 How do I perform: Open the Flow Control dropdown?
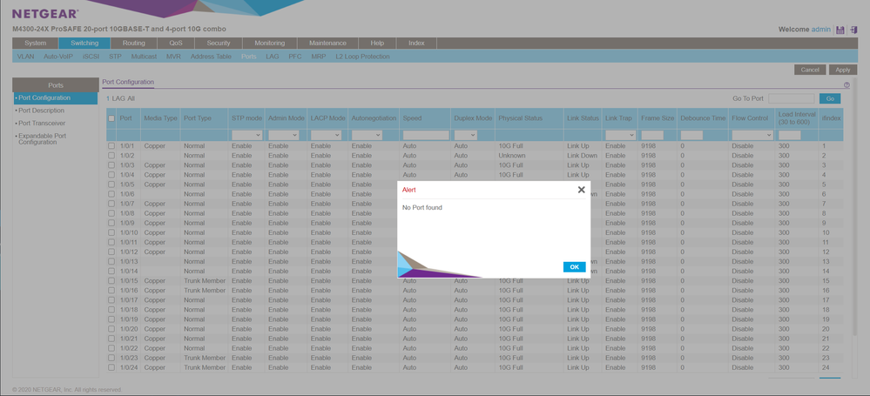[752, 135]
